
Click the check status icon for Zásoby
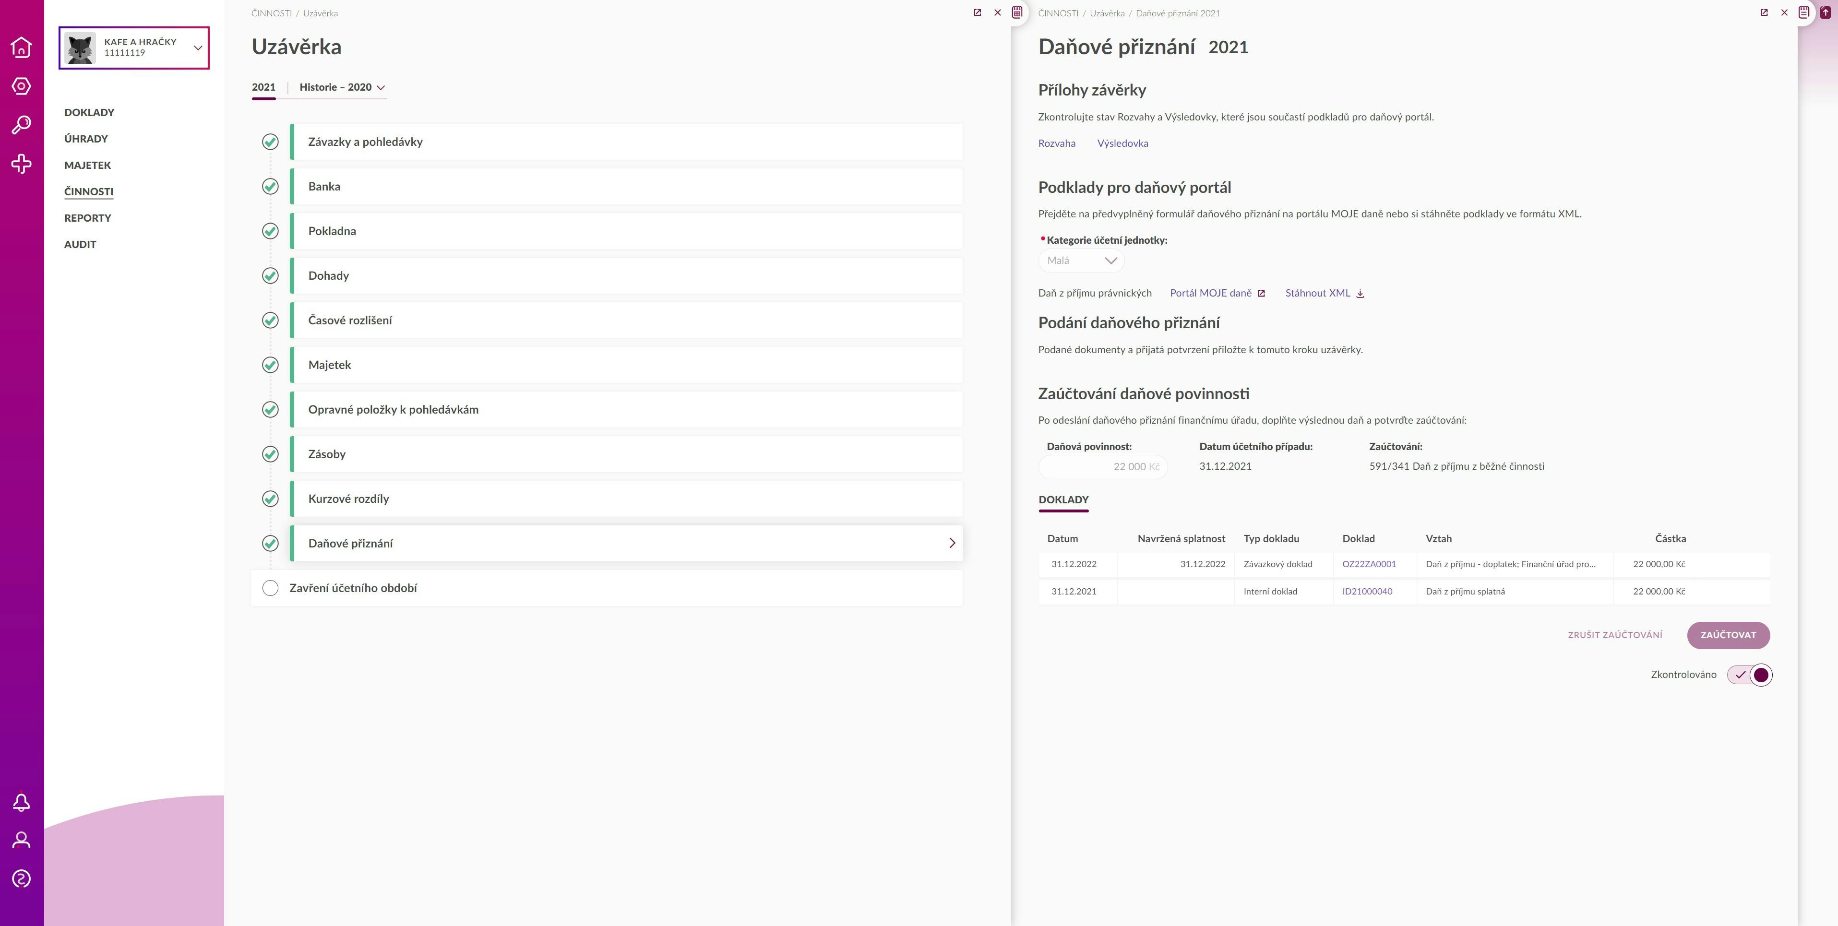click(x=270, y=454)
